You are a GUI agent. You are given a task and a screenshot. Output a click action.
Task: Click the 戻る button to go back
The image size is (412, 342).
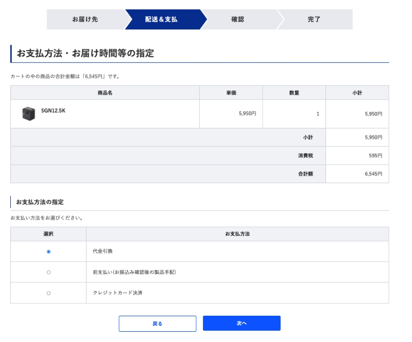[158, 322]
